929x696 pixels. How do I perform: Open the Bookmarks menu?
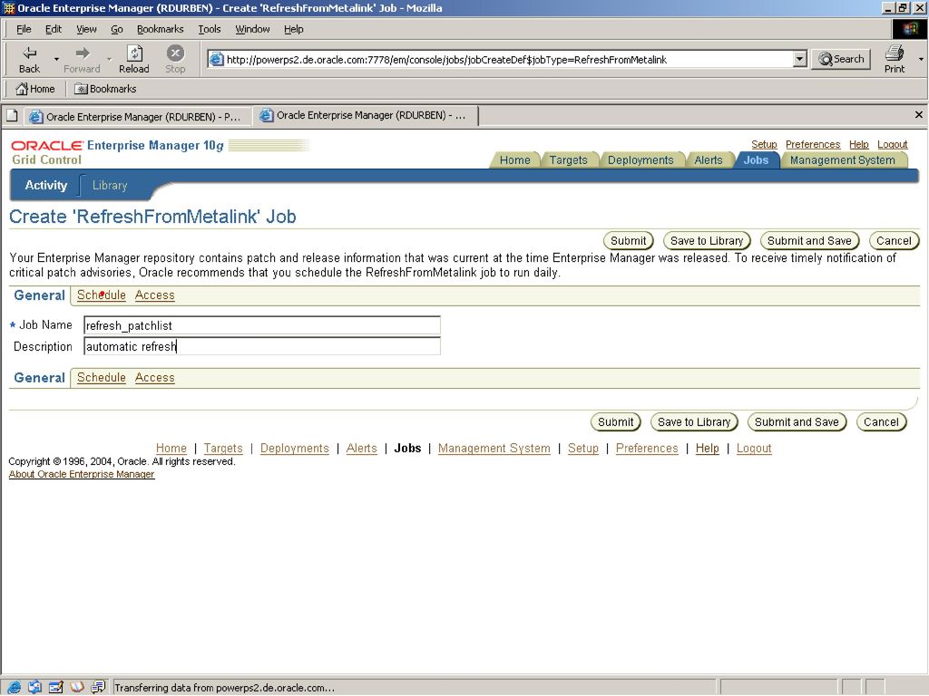(x=160, y=29)
